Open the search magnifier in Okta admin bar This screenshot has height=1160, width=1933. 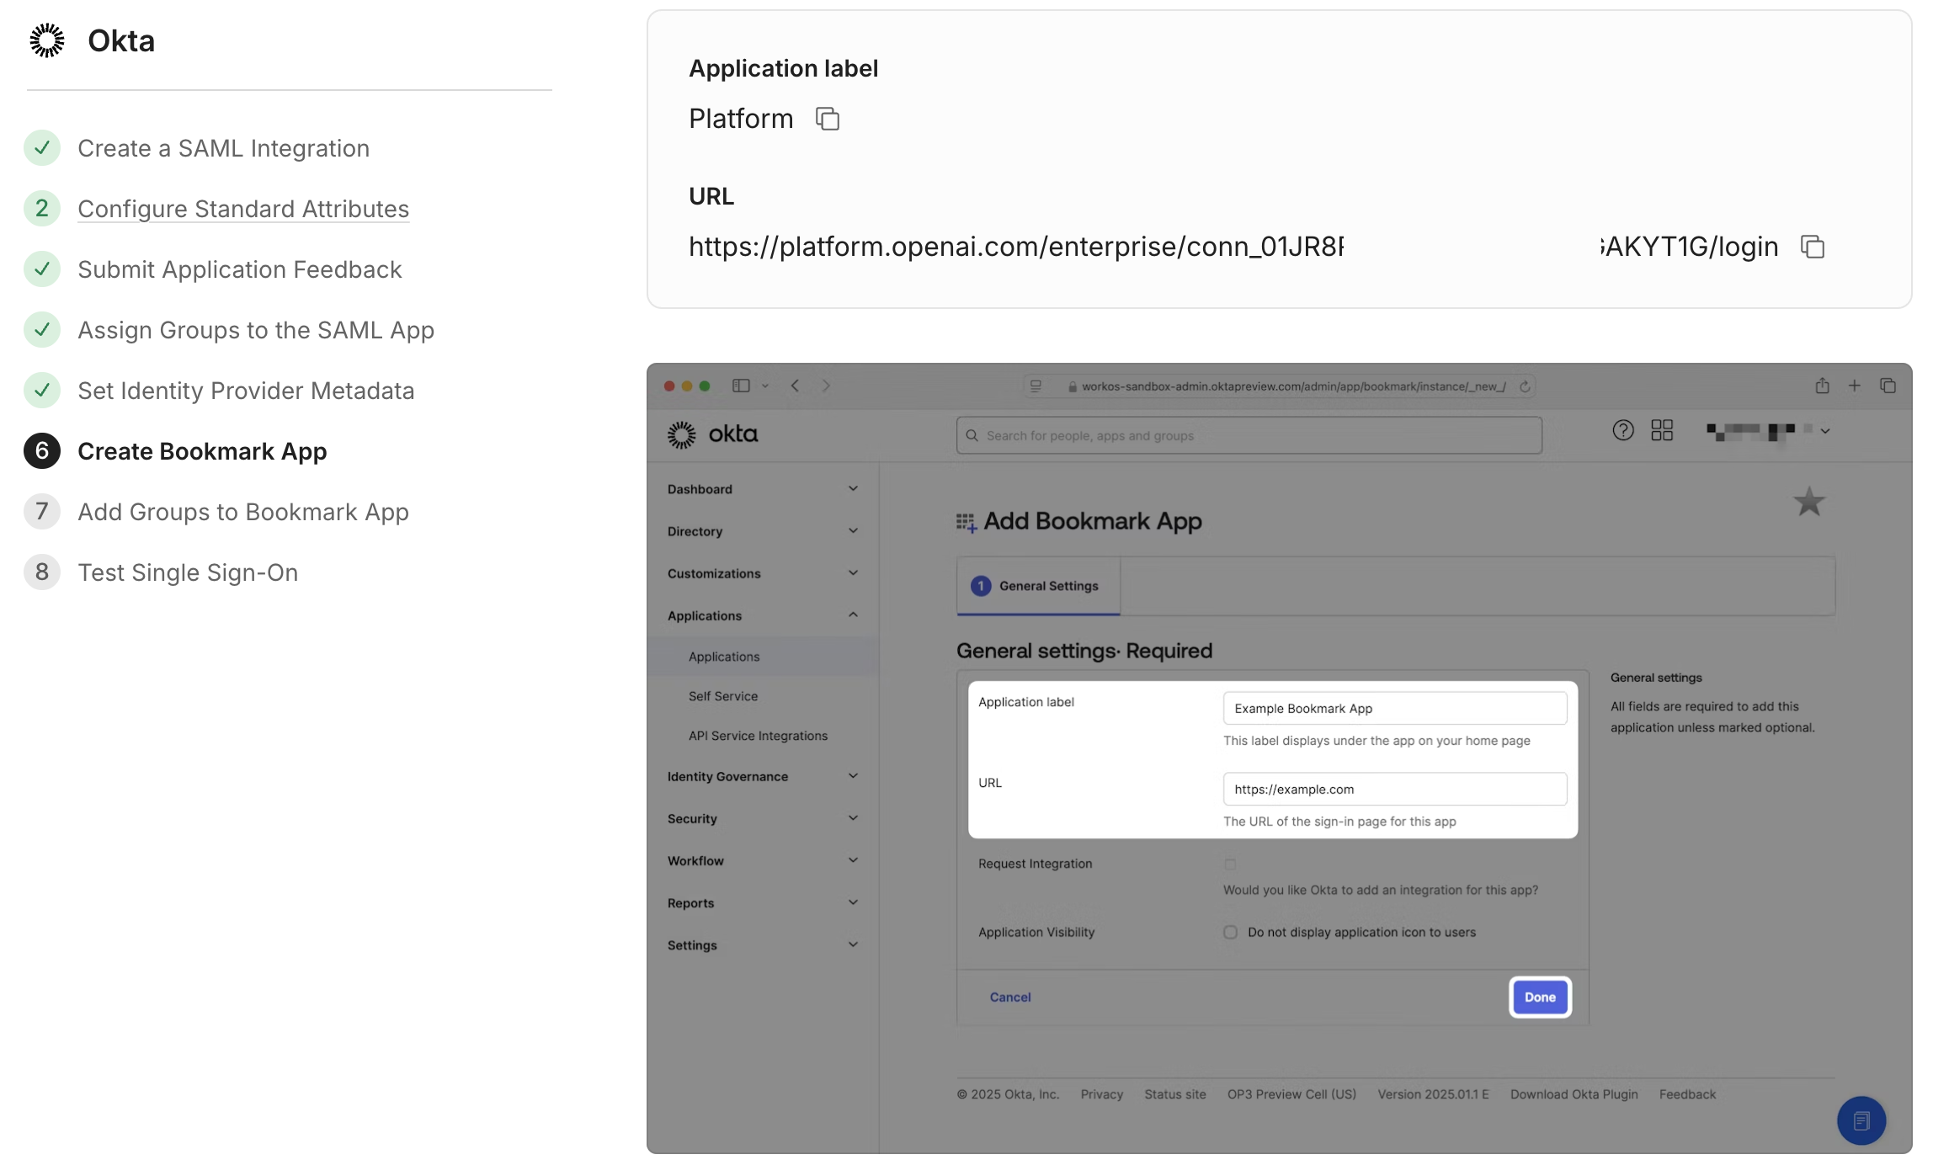click(x=973, y=435)
